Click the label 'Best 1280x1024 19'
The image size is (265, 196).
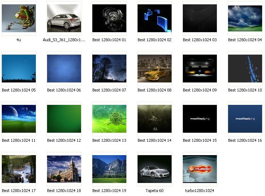tap(109, 191)
